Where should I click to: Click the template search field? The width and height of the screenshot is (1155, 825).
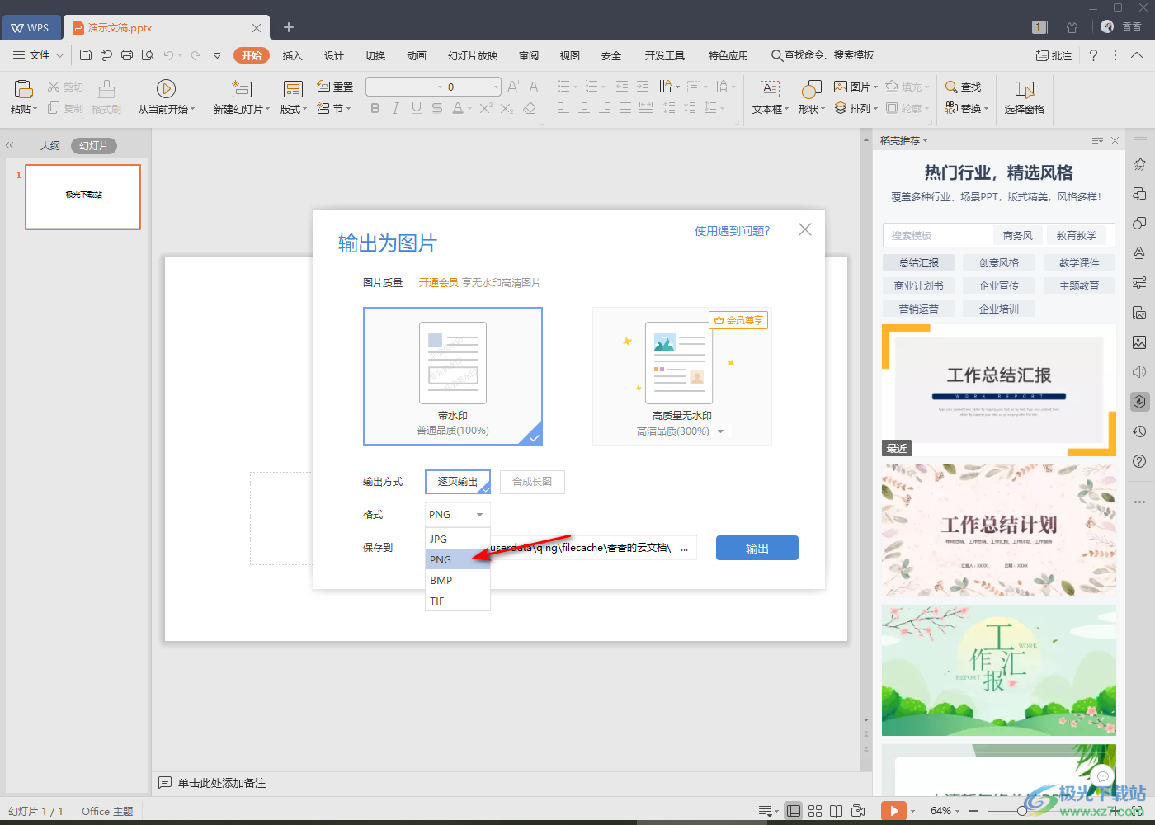point(937,235)
